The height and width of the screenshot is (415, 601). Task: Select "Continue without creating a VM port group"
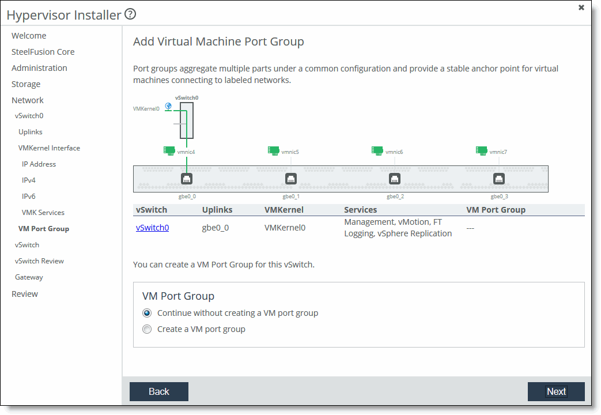(x=147, y=313)
